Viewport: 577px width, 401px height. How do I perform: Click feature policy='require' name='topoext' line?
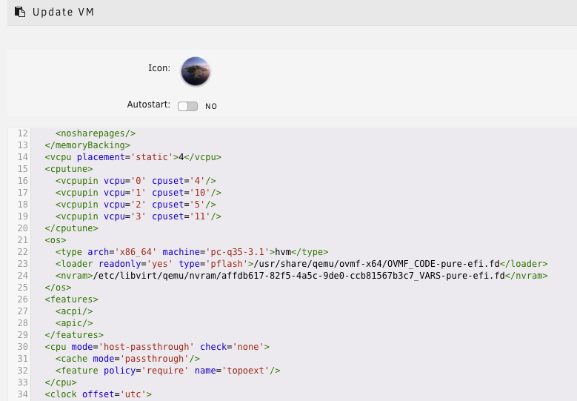(168, 371)
